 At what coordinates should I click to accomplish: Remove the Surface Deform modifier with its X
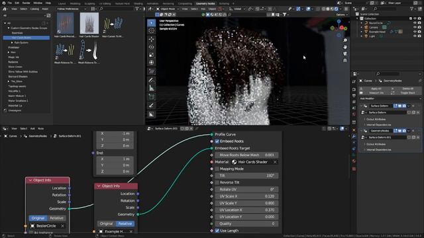click(413, 106)
